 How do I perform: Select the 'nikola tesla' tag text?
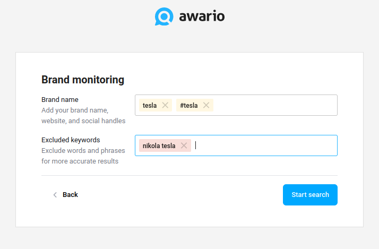(159, 146)
